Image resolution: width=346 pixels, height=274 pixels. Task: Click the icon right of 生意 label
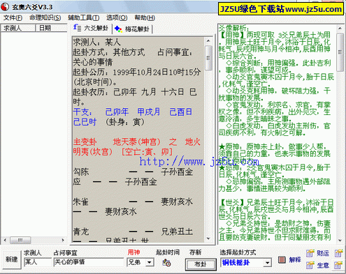[338, 265]
